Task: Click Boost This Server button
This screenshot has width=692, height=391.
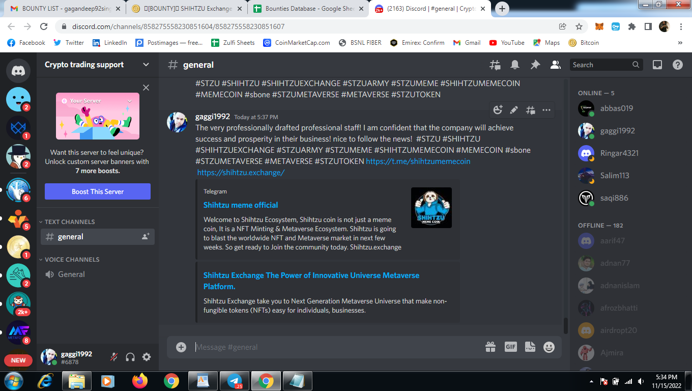Action: pos(98,191)
